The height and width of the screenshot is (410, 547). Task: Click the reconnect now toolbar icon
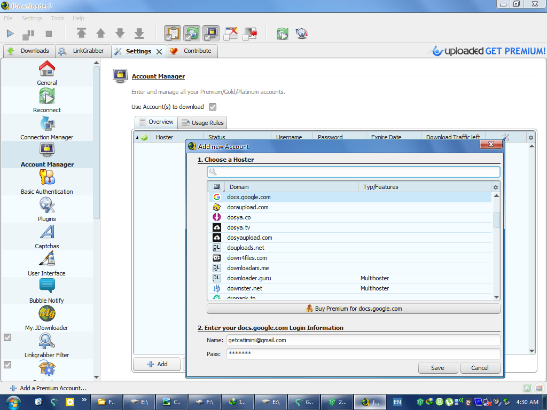point(283,34)
